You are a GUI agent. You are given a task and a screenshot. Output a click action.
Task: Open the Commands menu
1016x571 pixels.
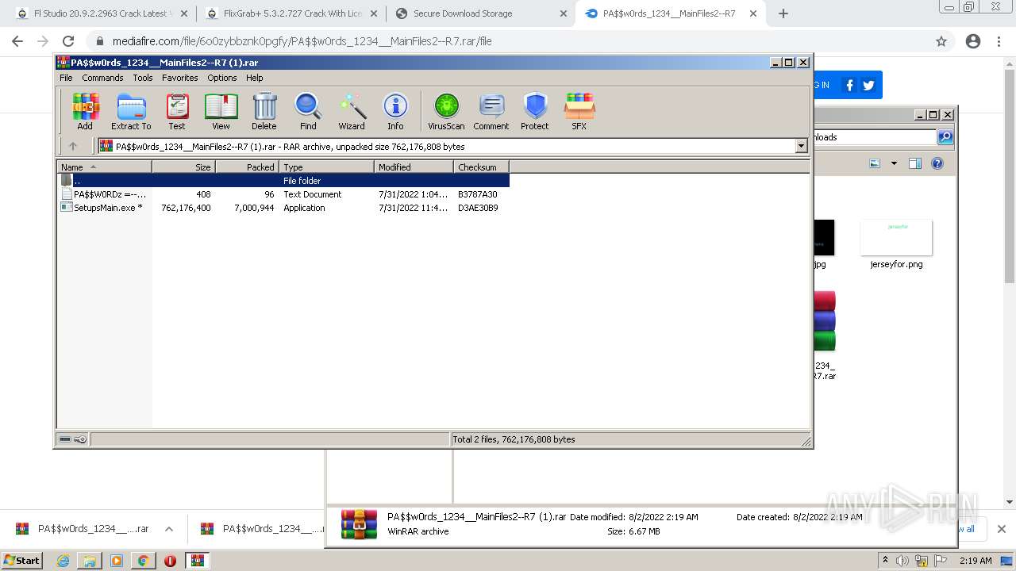(x=102, y=78)
